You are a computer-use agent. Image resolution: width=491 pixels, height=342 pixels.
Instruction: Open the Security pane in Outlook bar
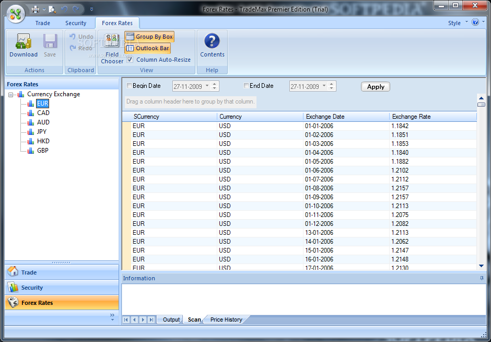(62, 288)
